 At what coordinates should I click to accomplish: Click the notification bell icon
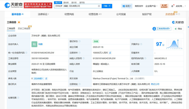(x=172, y=6)
